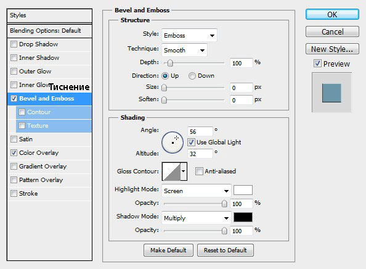Screen dimensions: 366x269
Task: Click Reset to Default button
Action: (226, 250)
